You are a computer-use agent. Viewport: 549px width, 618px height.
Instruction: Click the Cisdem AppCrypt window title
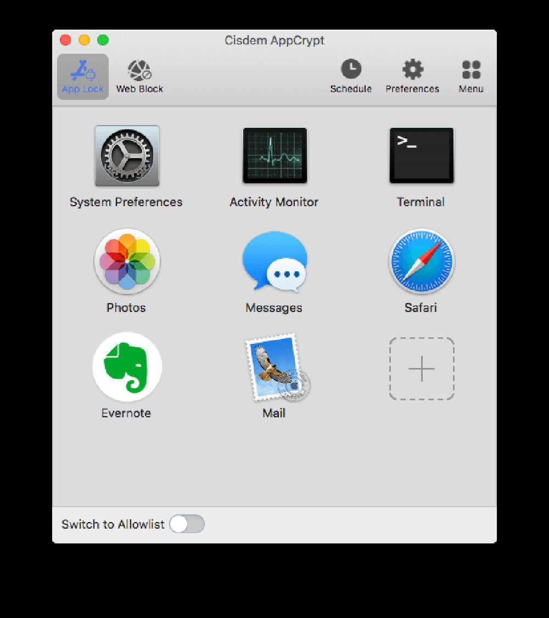point(274,40)
